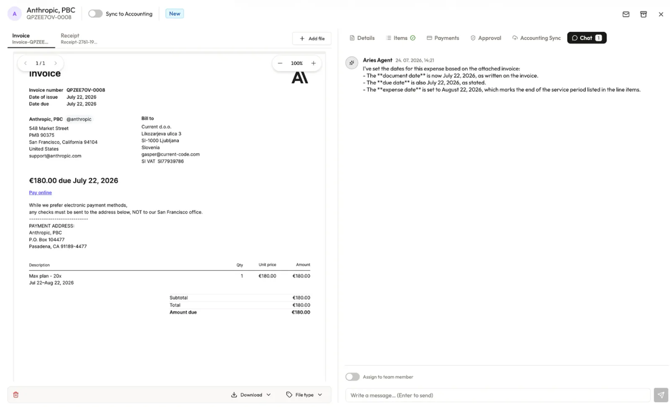The image size is (670, 407).
Task: Switch to the Receipt file tab
Action: point(79,39)
